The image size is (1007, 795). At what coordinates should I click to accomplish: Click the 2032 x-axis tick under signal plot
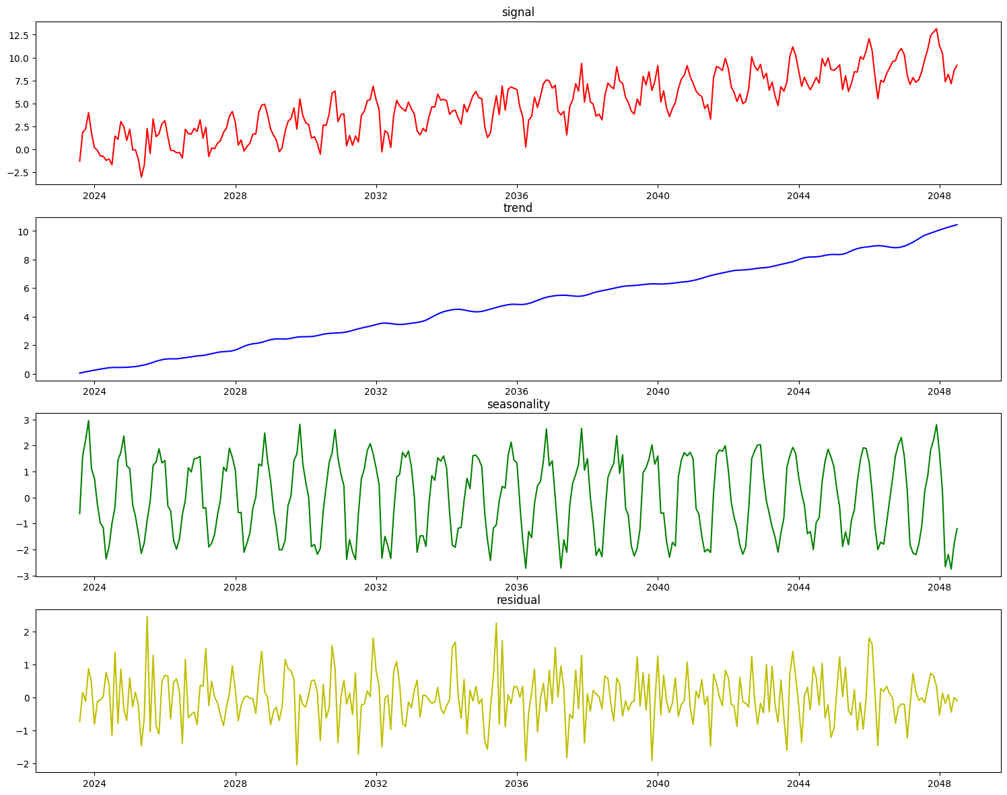click(376, 196)
